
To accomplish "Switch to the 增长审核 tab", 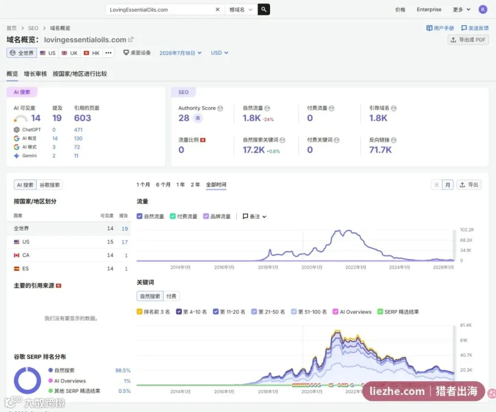I will [35, 74].
